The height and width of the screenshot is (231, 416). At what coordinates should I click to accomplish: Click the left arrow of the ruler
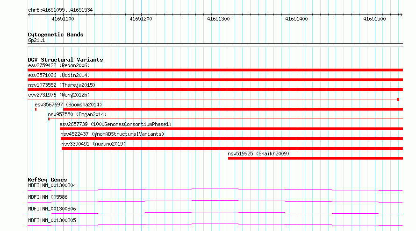pyautogui.click(x=29, y=14)
